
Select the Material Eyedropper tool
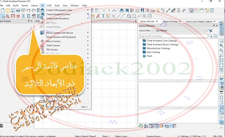click(x=168, y=10)
